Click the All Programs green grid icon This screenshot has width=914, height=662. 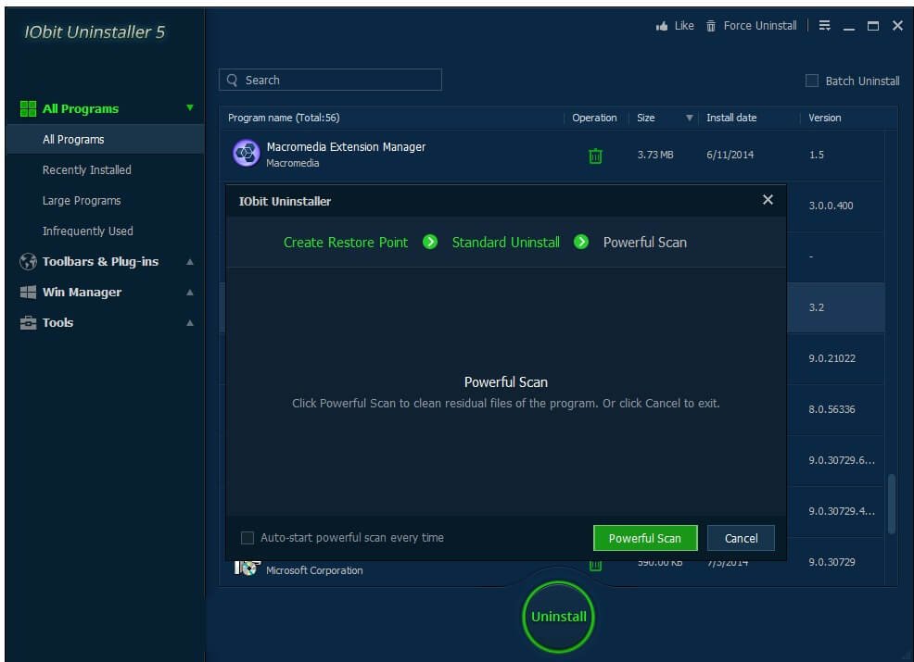(x=28, y=108)
